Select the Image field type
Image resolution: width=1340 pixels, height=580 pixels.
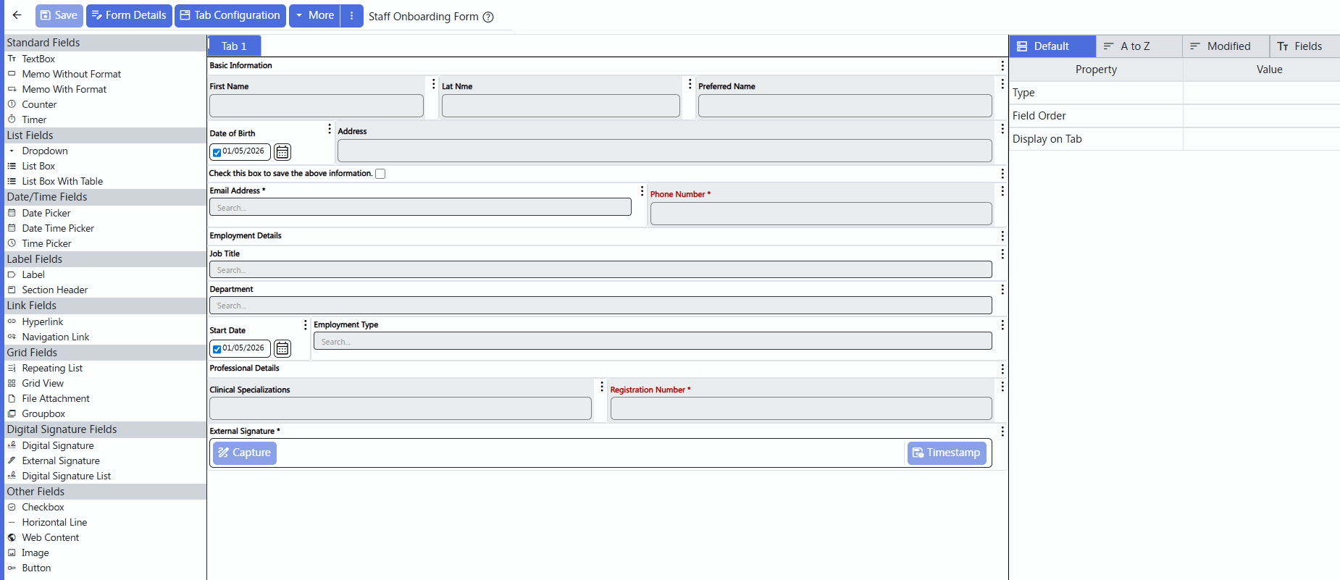point(35,552)
